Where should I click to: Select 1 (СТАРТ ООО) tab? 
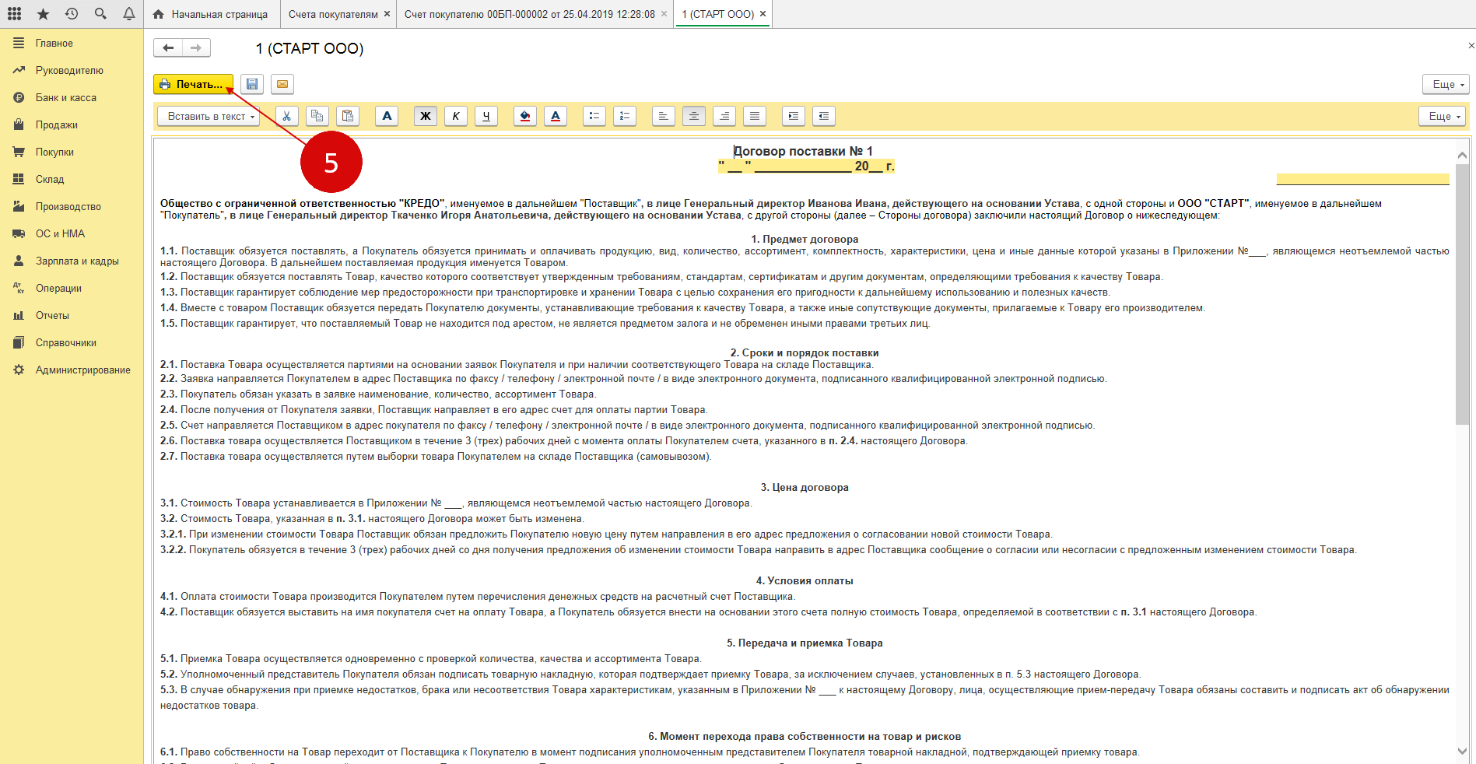pyautogui.click(x=718, y=14)
